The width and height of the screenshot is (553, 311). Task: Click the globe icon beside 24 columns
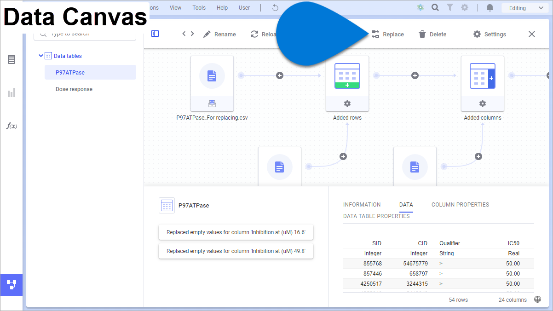(x=537, y=299)
